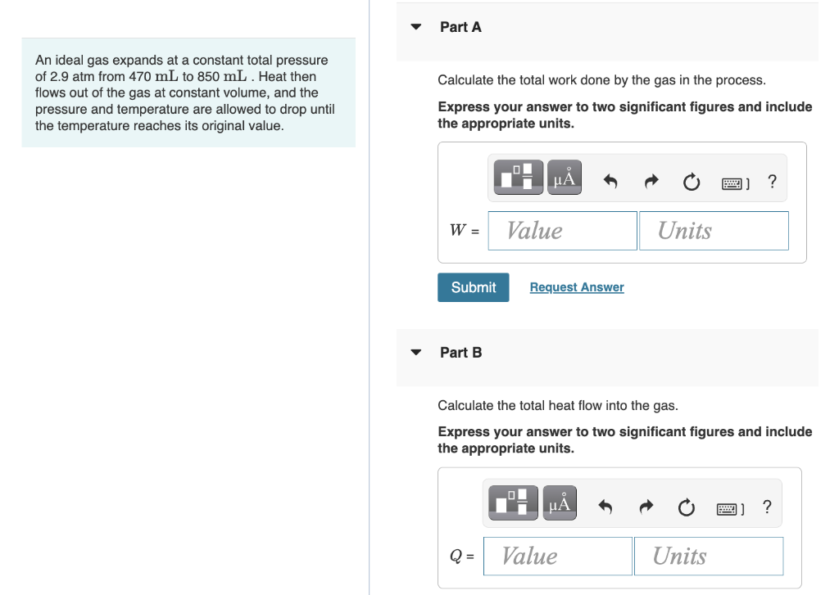
Task: Reset Part A answer field
Action: (x=692, y=182)
